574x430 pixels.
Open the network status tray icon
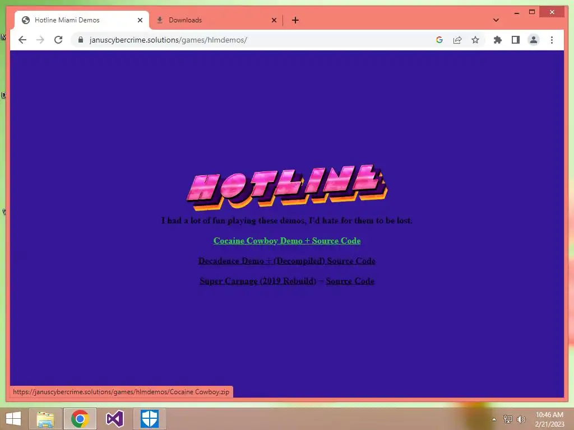[x=508, y=419]
